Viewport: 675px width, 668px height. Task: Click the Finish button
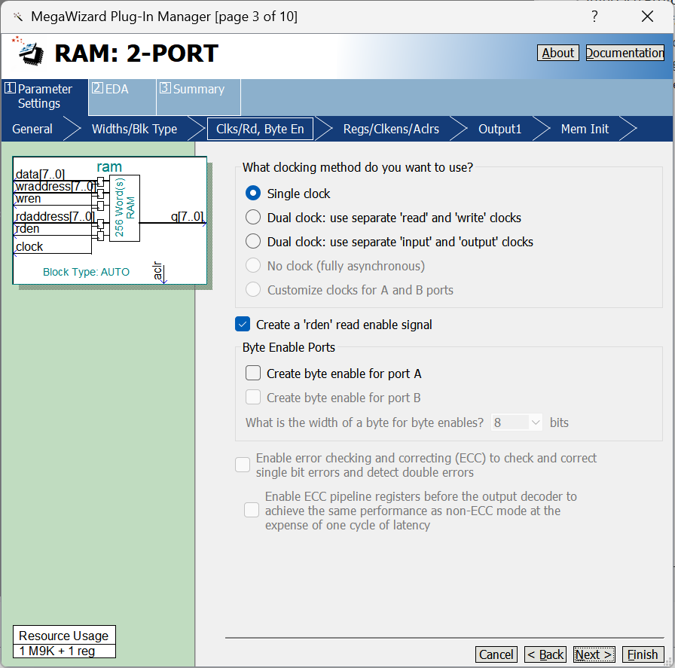[x=643, y=654]
